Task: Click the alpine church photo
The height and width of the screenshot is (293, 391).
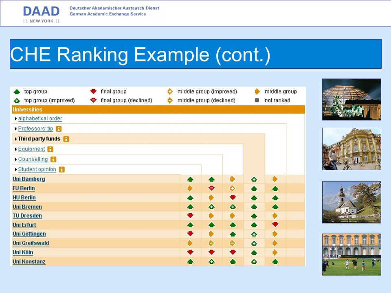Action: [x=351, y=202]
